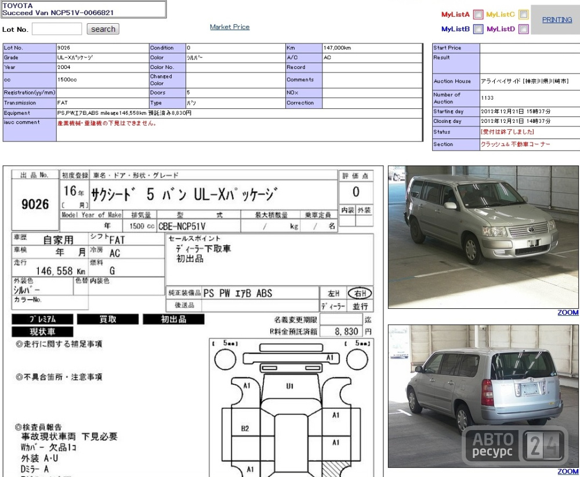Click the Auction House value text

524,81
